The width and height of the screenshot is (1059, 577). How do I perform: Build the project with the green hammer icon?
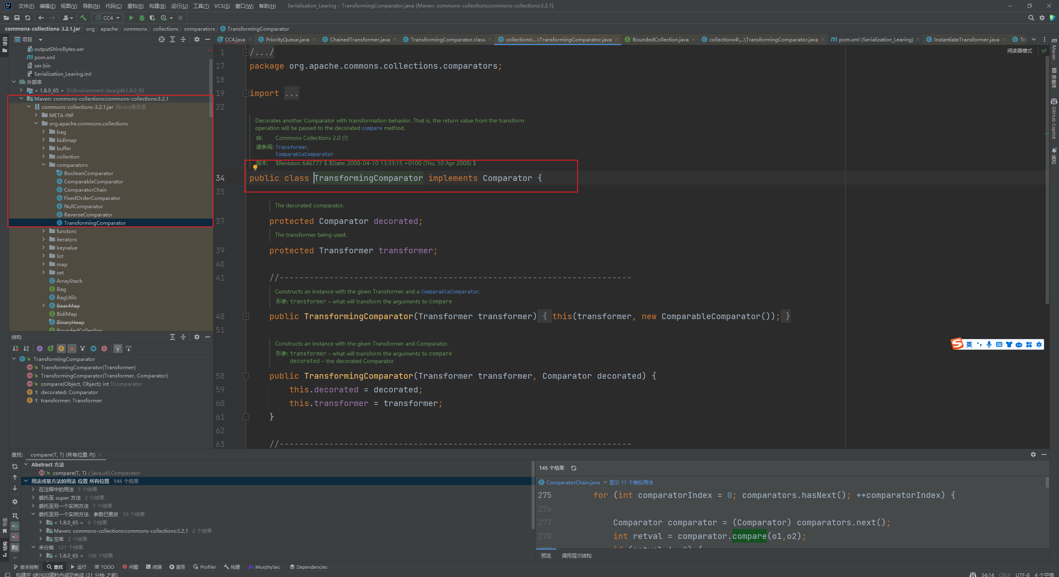pos(83,18)
